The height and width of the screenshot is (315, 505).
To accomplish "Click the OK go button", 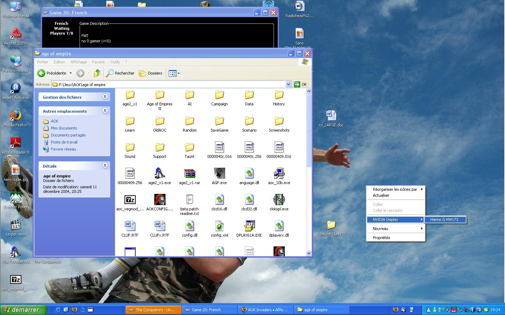I will coord(301,84).
